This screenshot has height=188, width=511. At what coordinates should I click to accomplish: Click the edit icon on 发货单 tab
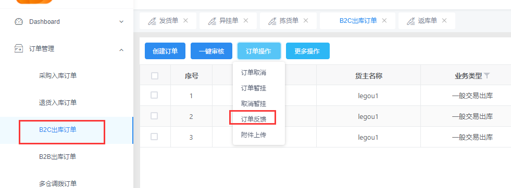pos(152,21)
